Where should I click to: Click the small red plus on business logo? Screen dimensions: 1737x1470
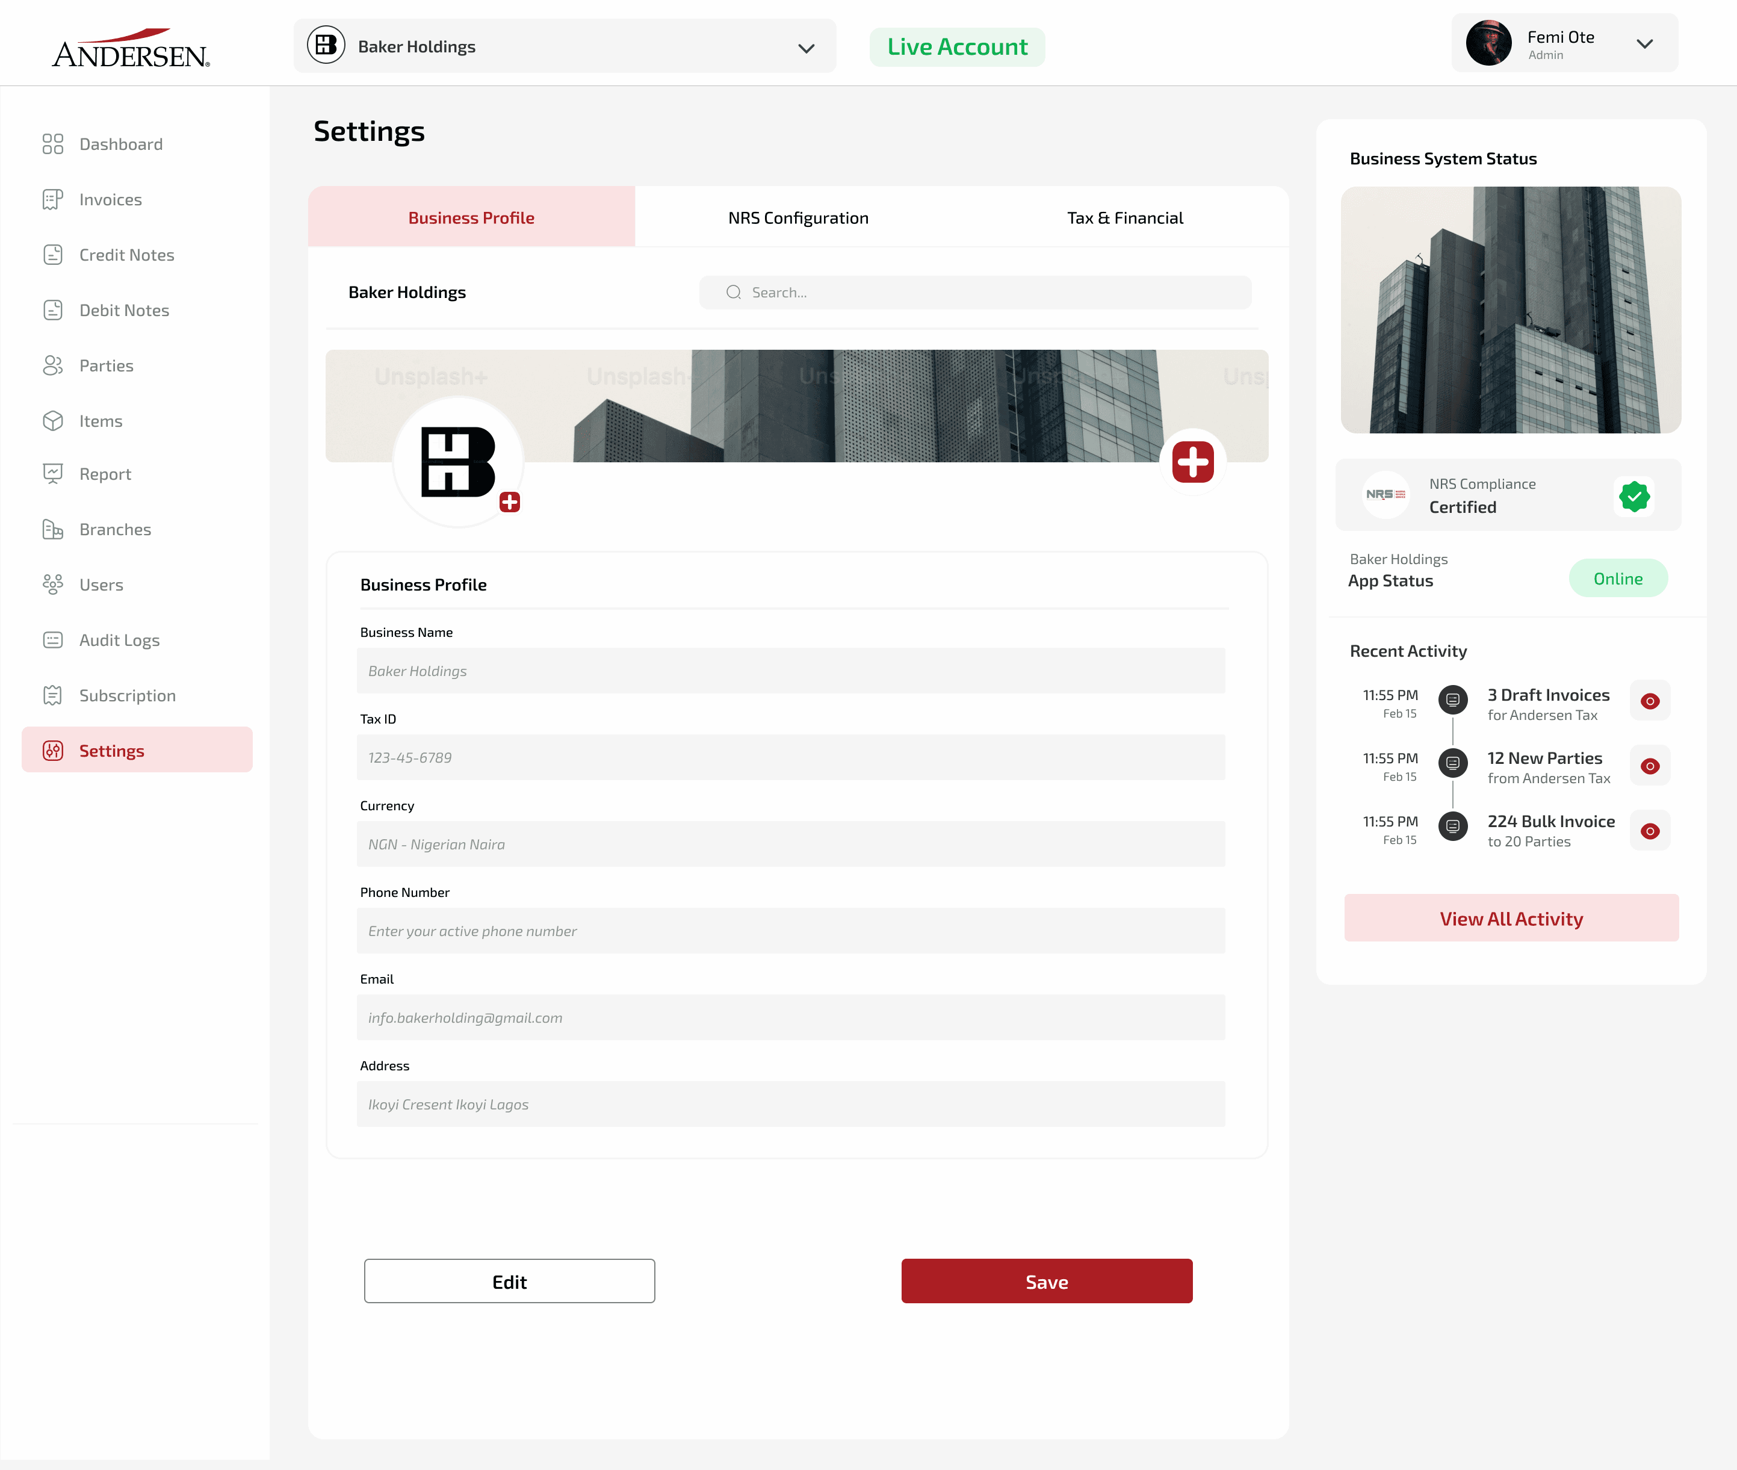[x=510, y=503]
